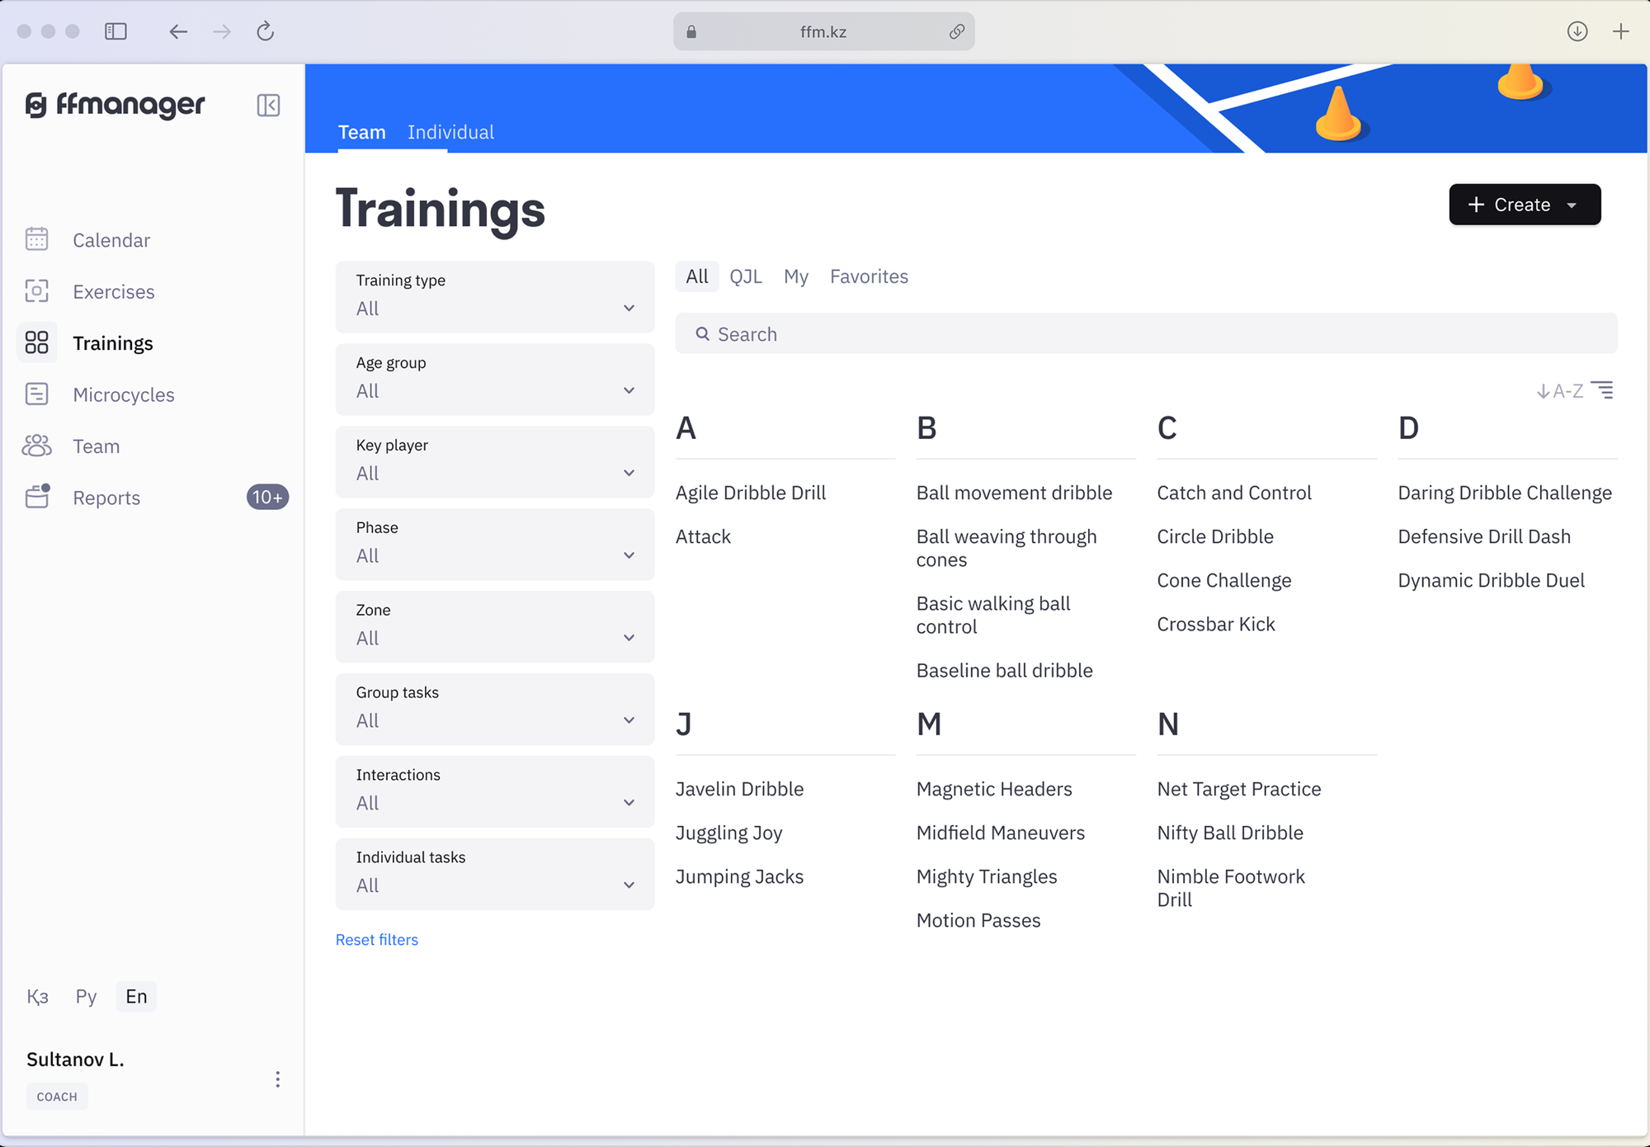Open Magnetic Headers training
This screenshot has width=1650, height=1147.
click(994, 789)
